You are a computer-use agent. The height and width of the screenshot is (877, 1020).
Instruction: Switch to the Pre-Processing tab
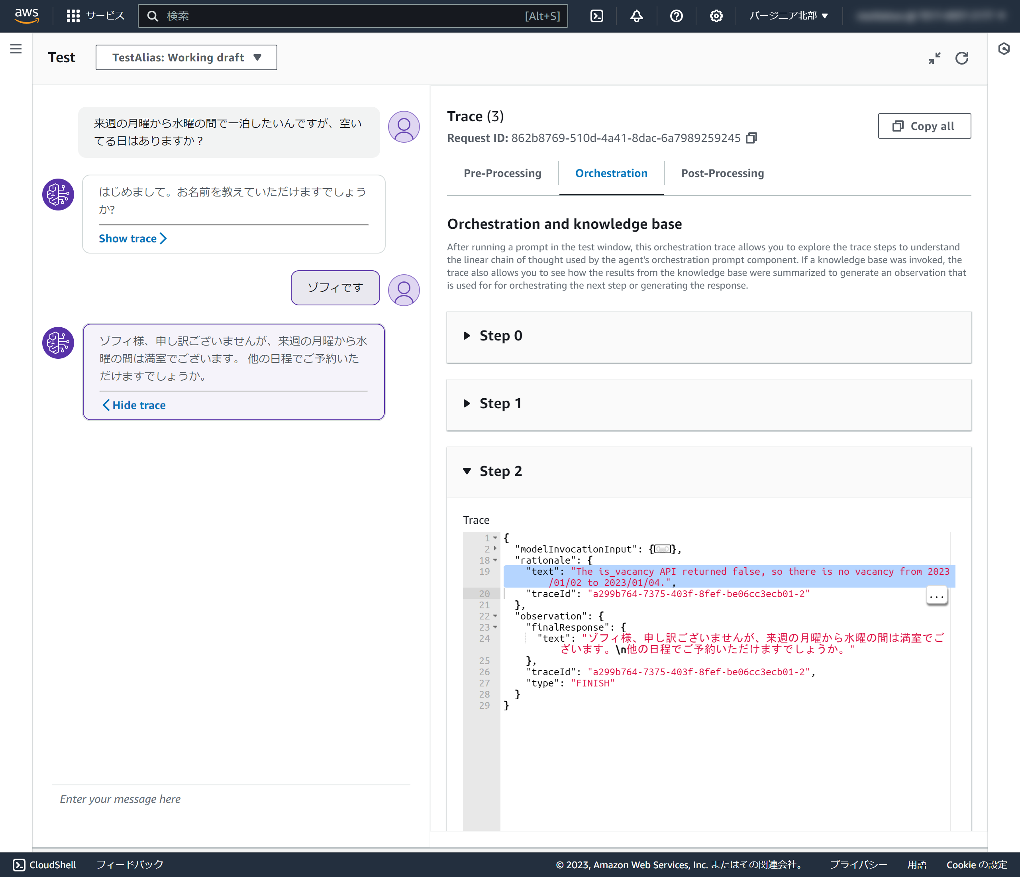click(502, 173)
